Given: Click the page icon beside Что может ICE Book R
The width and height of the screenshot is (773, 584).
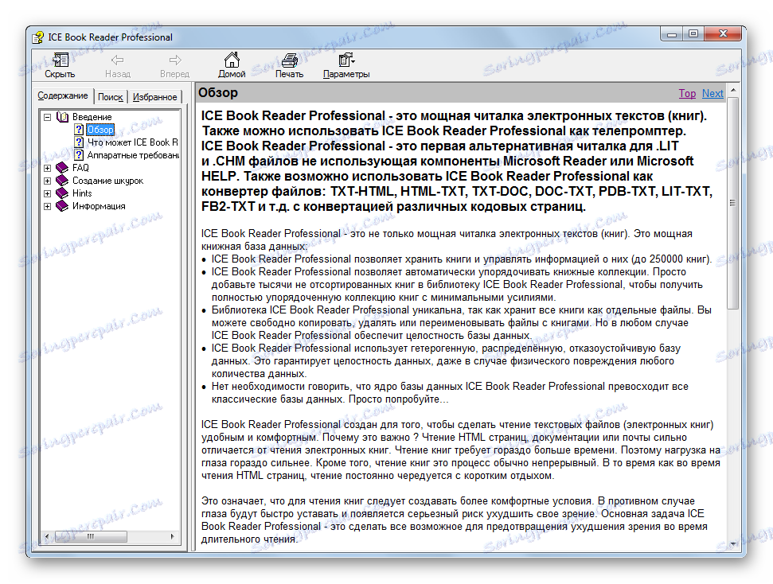Looking at the screenshot, I should point(79,142).
